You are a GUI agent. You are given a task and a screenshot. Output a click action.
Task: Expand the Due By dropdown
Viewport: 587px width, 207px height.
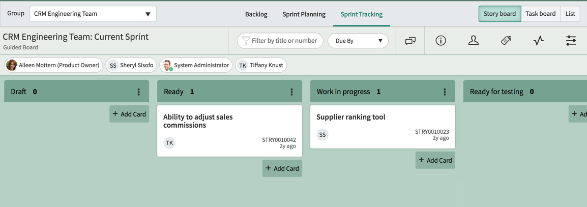(x=358, y=41)
